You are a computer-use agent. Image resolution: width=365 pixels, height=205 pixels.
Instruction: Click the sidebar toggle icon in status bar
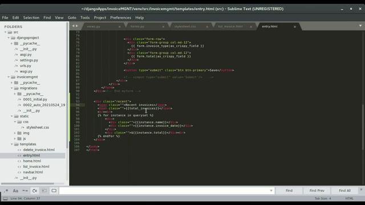5,199
